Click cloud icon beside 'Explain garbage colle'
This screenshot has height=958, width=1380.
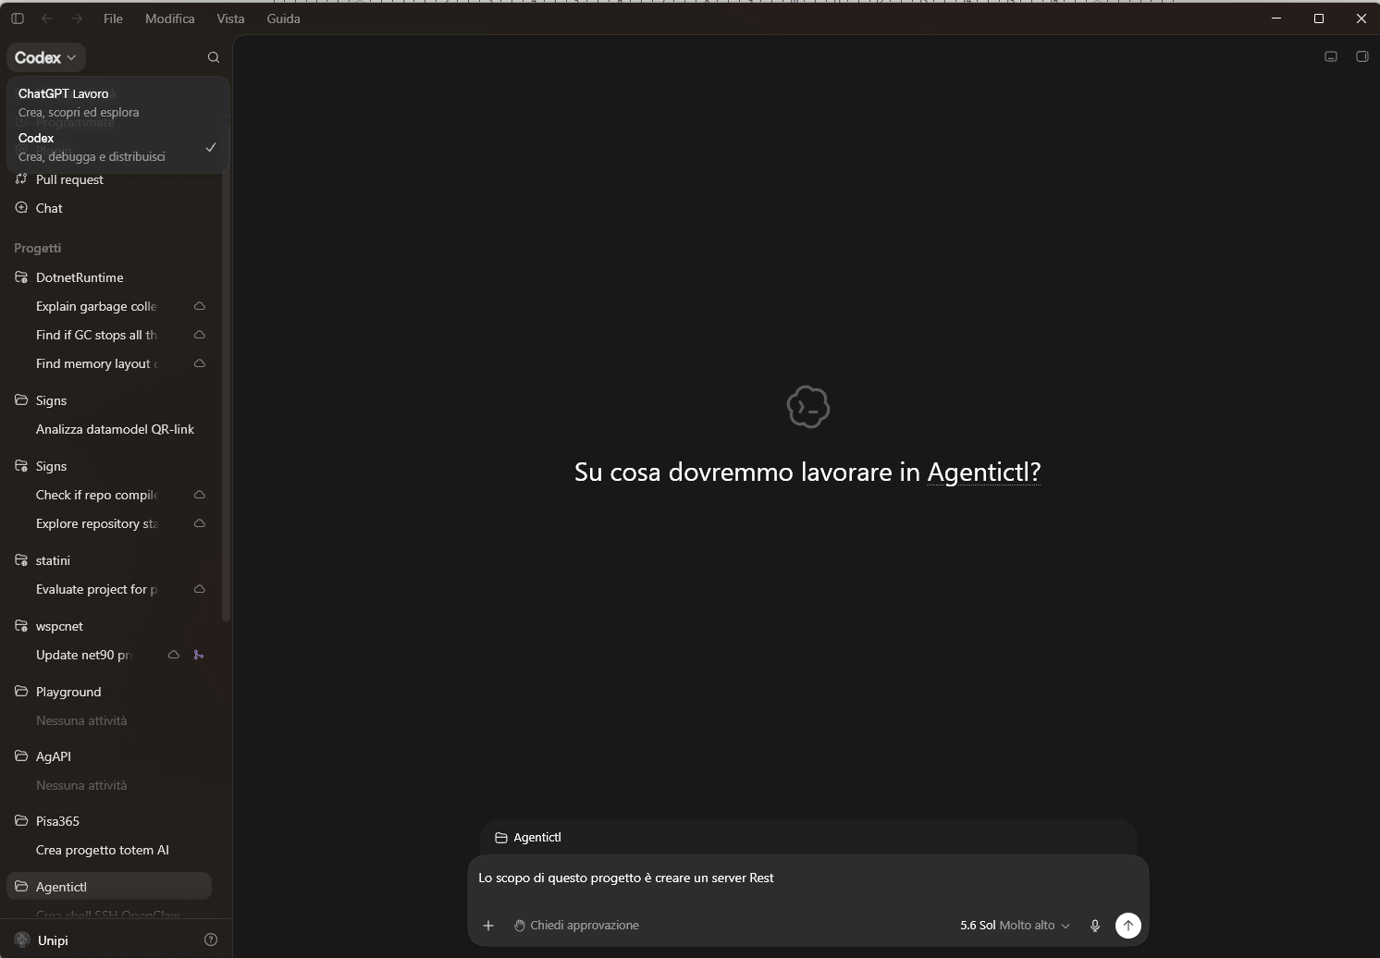tap(199, 306)
